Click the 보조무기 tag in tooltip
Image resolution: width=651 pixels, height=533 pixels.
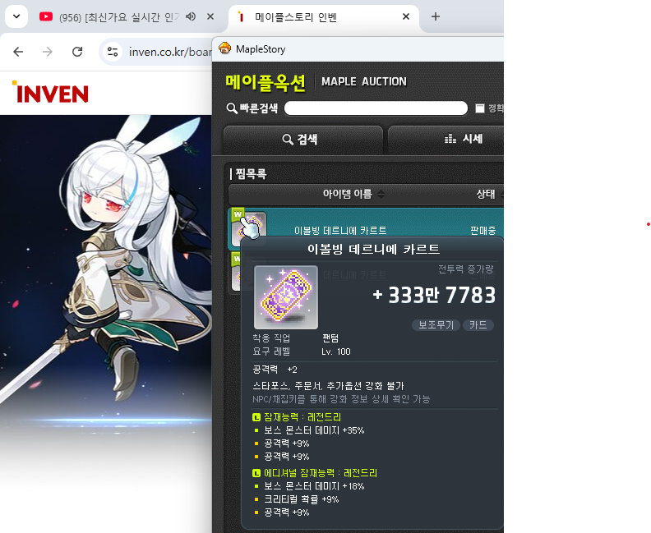click(436, 324)
